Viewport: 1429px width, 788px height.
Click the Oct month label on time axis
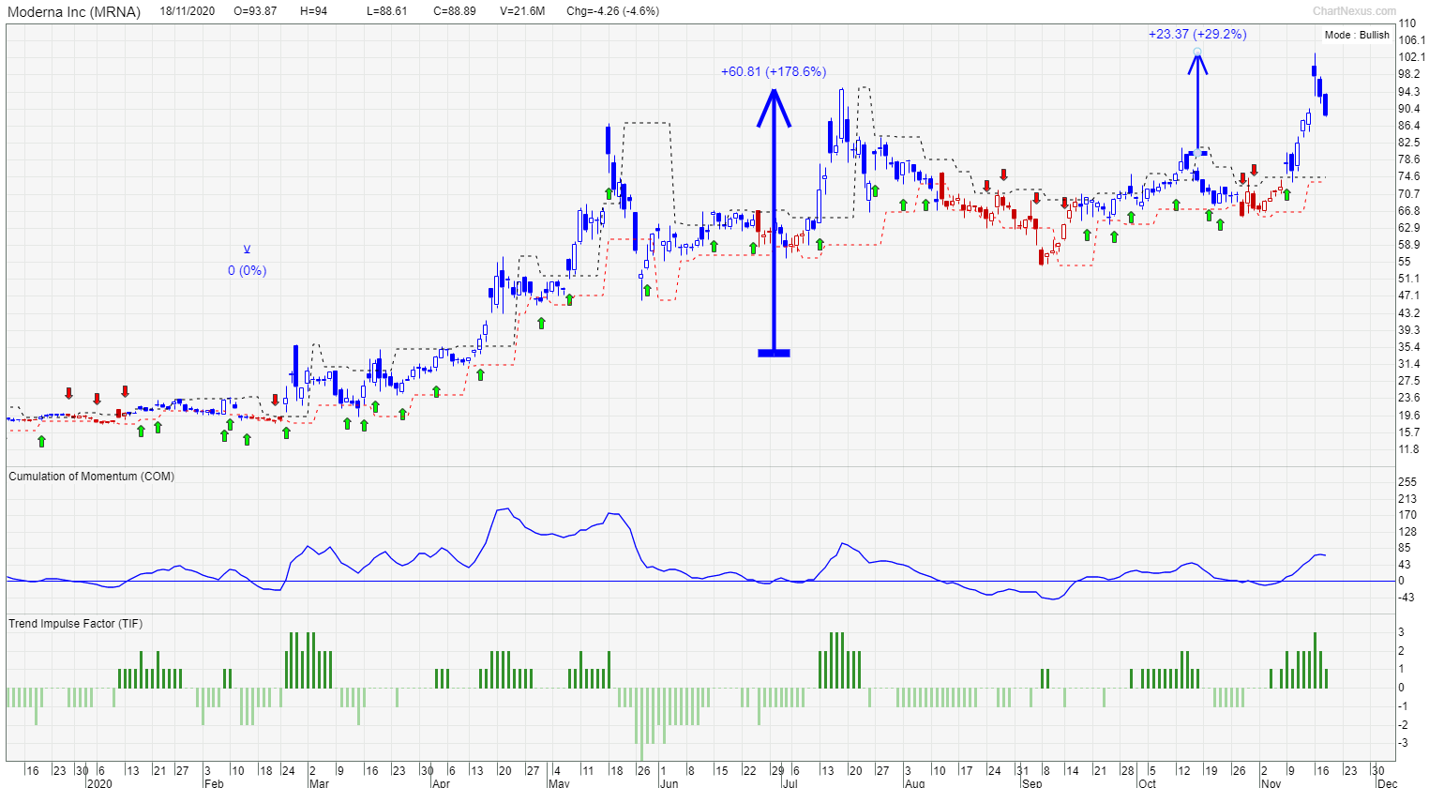click(1147, 782)
